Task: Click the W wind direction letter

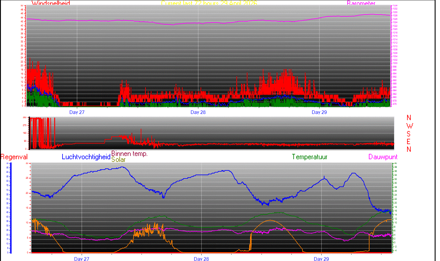Action: 409,126
